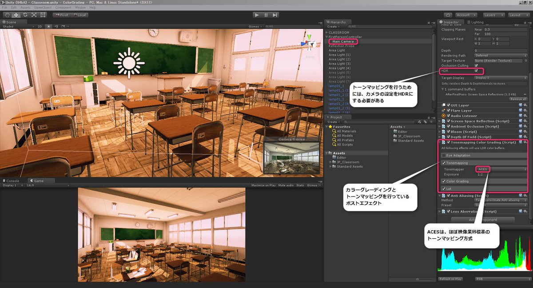Open the GameObject menu
The image size is (533, 288).
(x=42, y=8)
